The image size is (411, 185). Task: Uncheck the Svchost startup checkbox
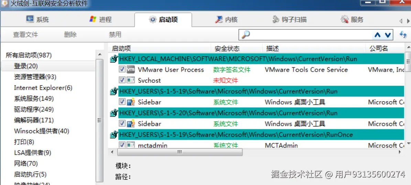tap(122, 80)
